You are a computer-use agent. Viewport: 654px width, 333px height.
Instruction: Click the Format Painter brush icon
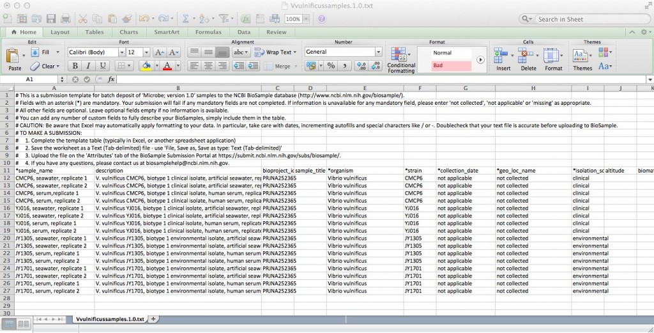point(127,19)
